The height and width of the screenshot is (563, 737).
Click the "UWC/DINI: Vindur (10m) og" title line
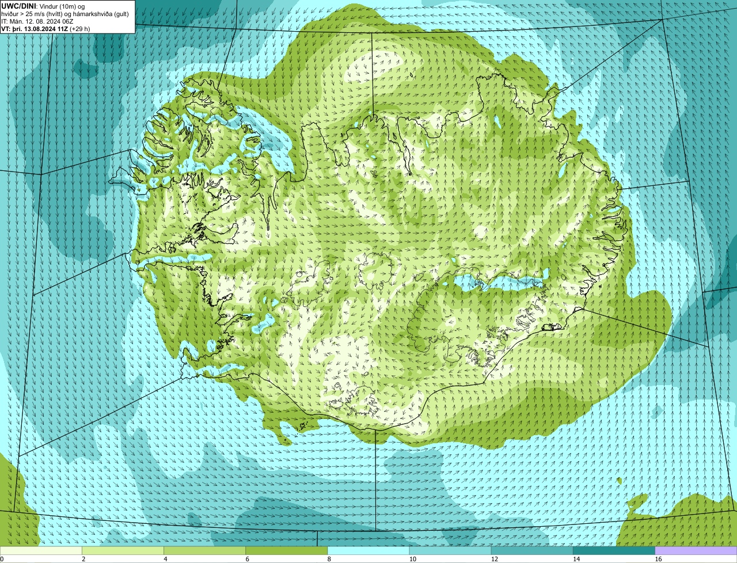43,5
